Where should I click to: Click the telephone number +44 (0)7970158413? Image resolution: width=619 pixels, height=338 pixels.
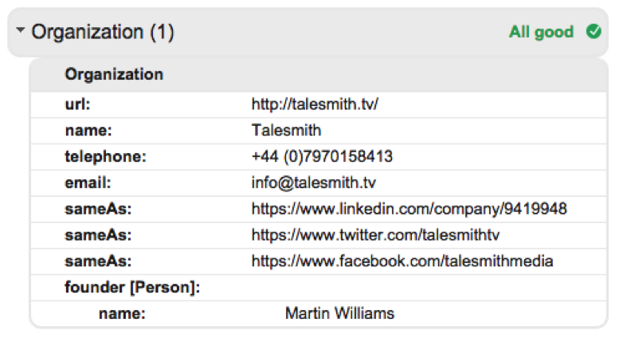(322, 157)
